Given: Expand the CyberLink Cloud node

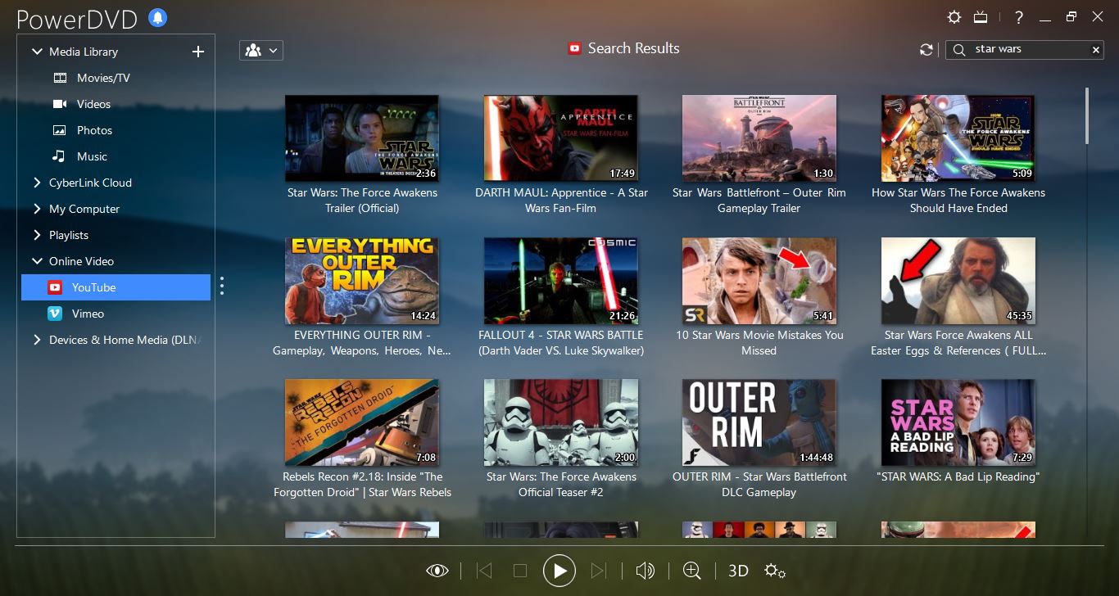Looking at the screenshot, I should [36, 183].
